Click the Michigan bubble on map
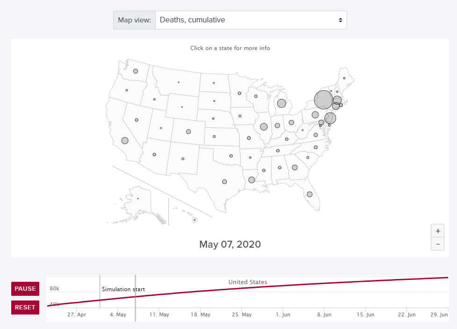The image size is (457, 329). tap(282, 103)
